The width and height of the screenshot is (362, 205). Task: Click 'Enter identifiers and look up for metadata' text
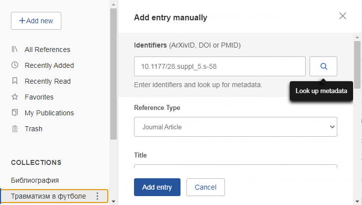pyautogui.click(x=198, y=85)
